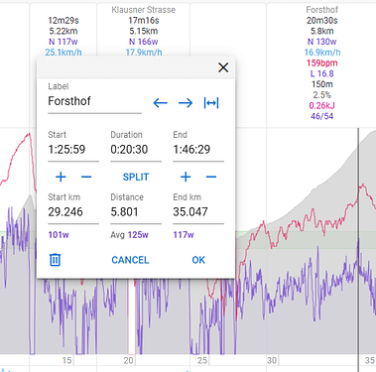Close the interval edit dialog
This screenshot has width=376, height=372.
pyautogui.click(x=223, y=67)
